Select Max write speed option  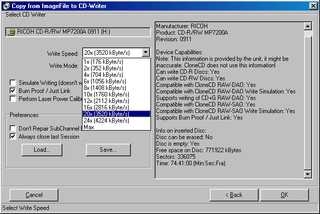[x=116, y=127]
